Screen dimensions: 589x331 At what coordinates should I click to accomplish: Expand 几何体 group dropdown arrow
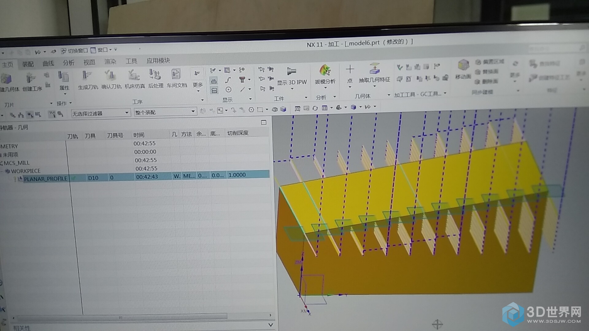pyautogui.click(x=389, y=95)
